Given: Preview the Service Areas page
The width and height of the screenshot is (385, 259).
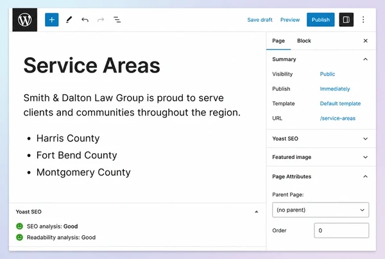Looking at the screenshot, I should click(290, 20).
